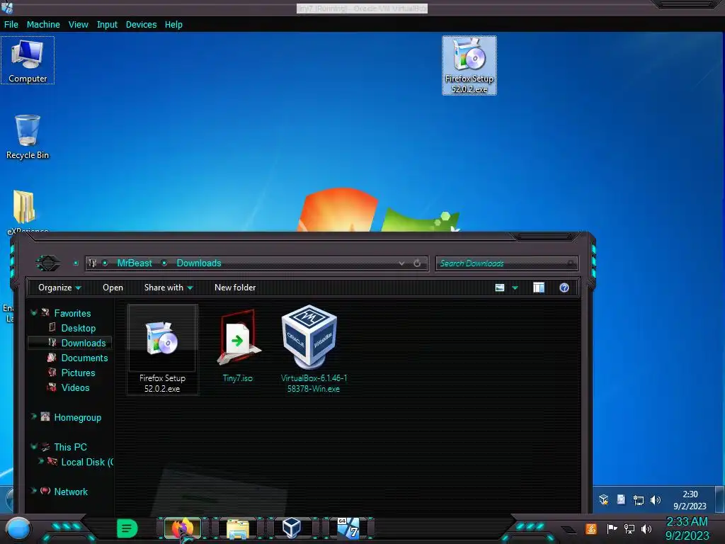
Task: Collapse the Favorites tree group
Action: coord(34,312)
